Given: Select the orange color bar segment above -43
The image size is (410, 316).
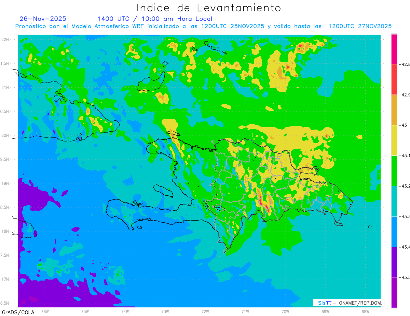Looking at the screenshot, I should click(x=394, y=110).
